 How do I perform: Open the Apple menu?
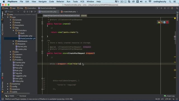pos(4,1)
